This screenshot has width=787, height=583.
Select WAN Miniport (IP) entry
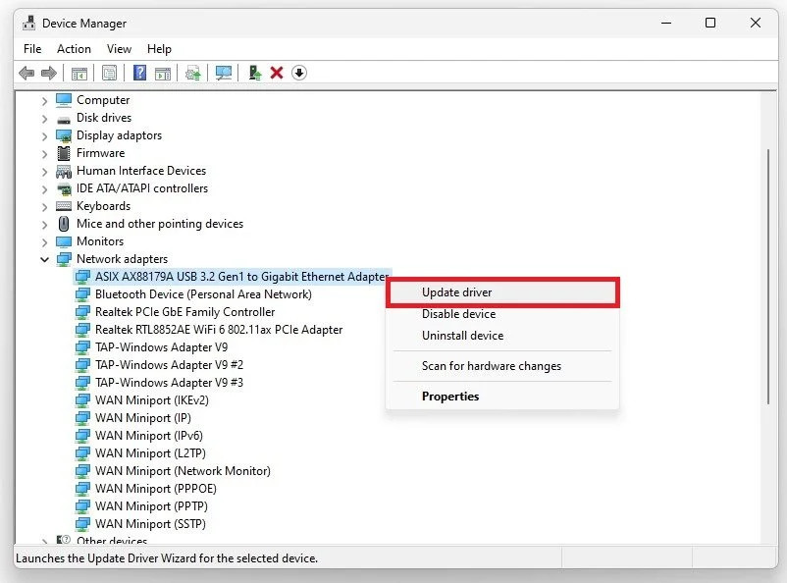point(143,418)
